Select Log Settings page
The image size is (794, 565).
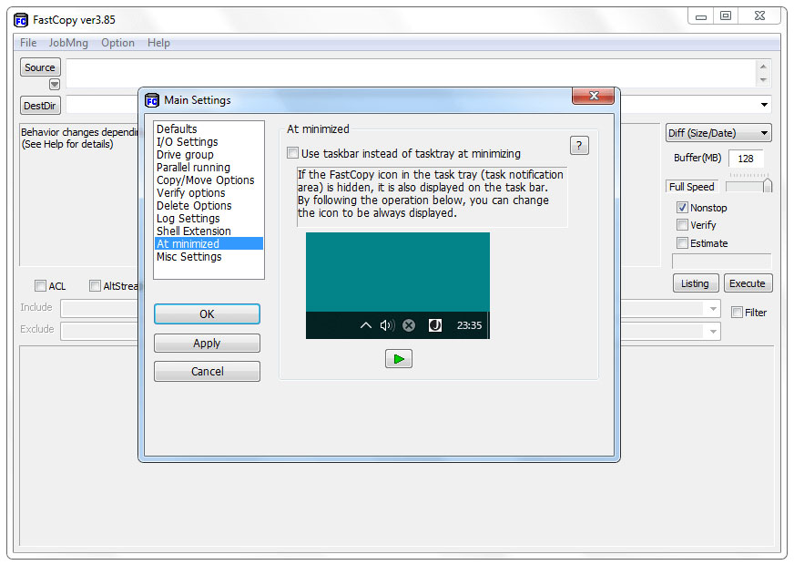(x=209, y=219)
